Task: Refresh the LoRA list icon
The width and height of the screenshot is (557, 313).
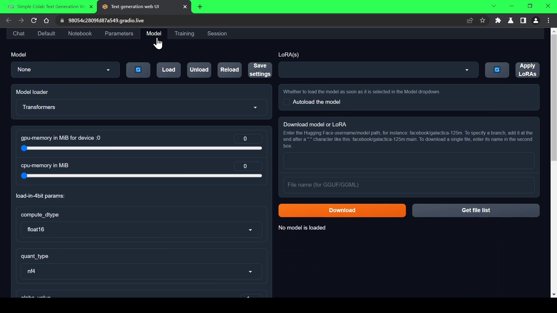Action: pyautogui.click(x=497, y=70)
